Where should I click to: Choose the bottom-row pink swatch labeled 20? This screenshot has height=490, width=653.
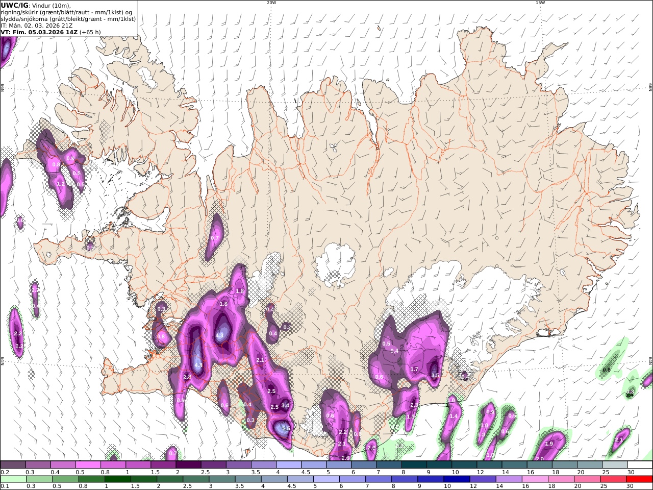[586, 479]
